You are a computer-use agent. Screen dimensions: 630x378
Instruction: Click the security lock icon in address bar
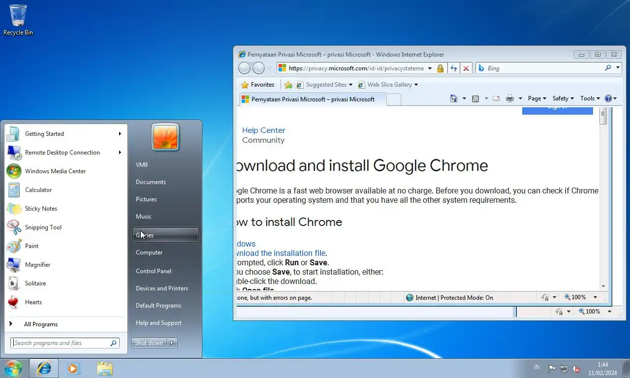(x=440, y=68)
